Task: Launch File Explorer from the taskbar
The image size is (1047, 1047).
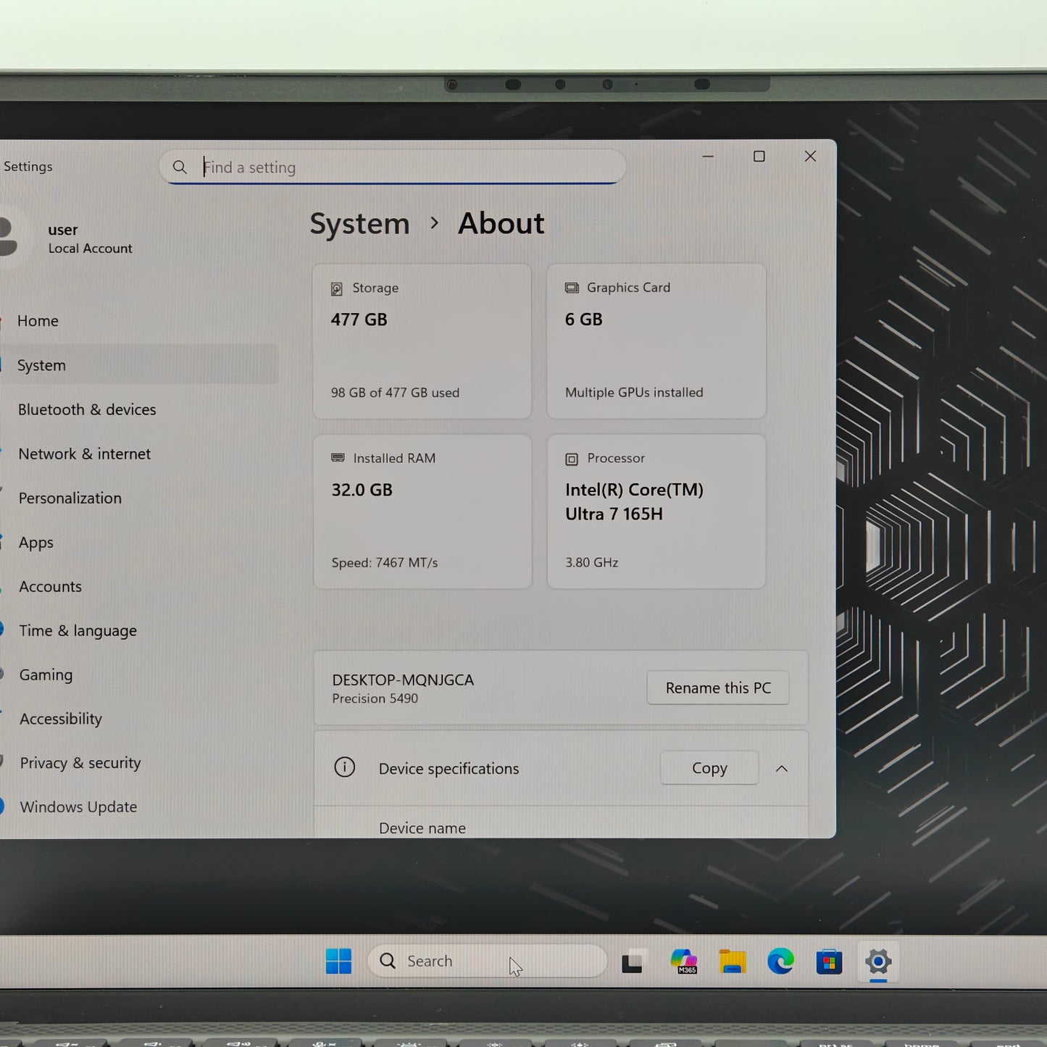Action: click(x=732, y=961)
